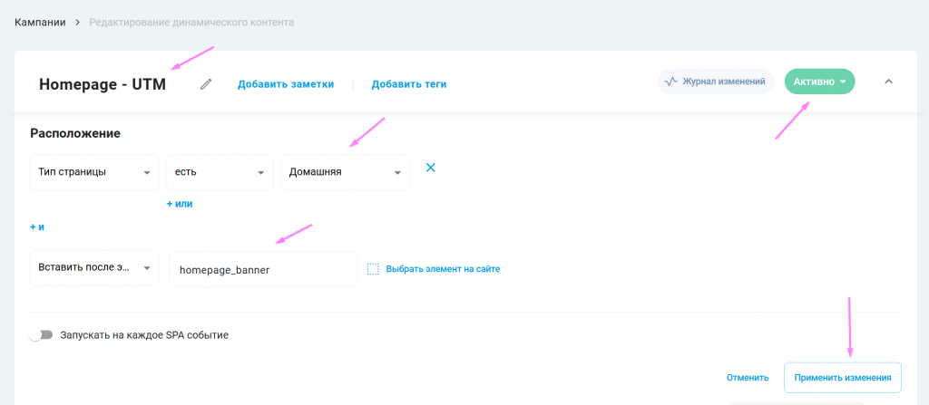
Task: Click the homepage_banner input field
Action: click(x=262, y=269)
